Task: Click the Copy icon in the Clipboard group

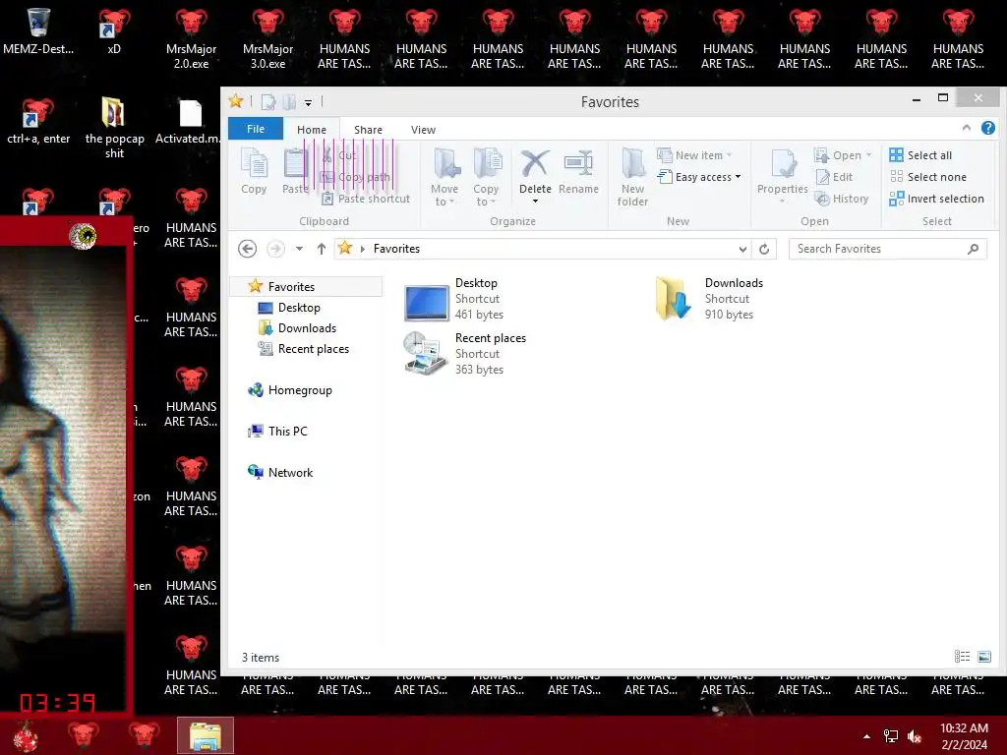Action: click(254, 170)
